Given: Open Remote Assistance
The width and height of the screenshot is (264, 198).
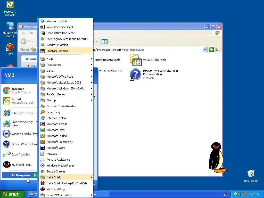Looking at the screenshot, I should [66, 159].
